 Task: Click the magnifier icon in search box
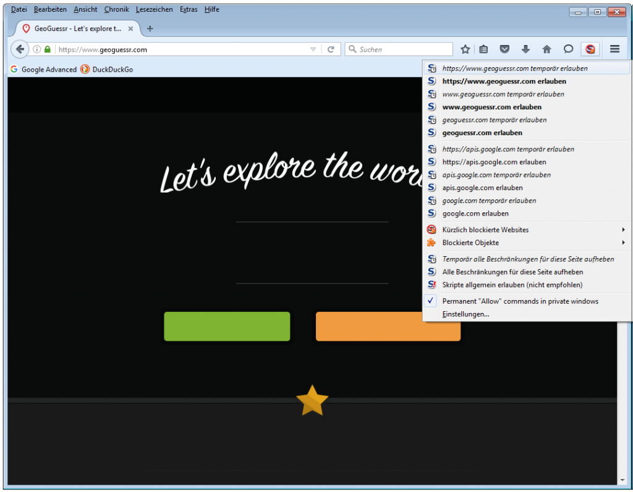352,49
